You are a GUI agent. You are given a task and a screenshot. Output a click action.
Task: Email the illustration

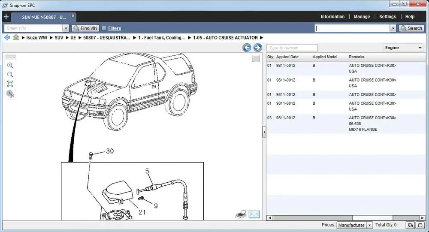coord(254,214)
